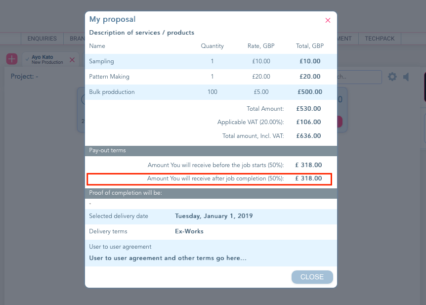Close the My proposal dialog with X
This screenshot has width=426, height=305.
pyautogui.click(x=328, y=20)
